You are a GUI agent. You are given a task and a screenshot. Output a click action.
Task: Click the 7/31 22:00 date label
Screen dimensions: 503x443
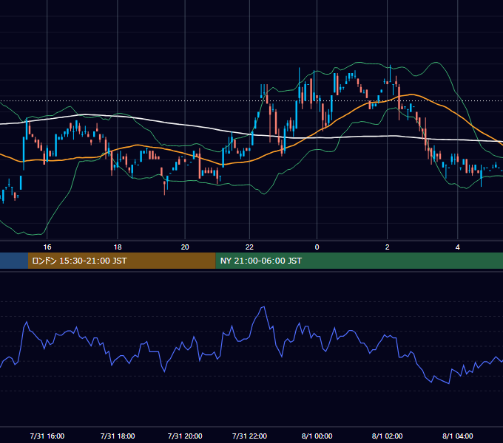click(x=249, y=436)
